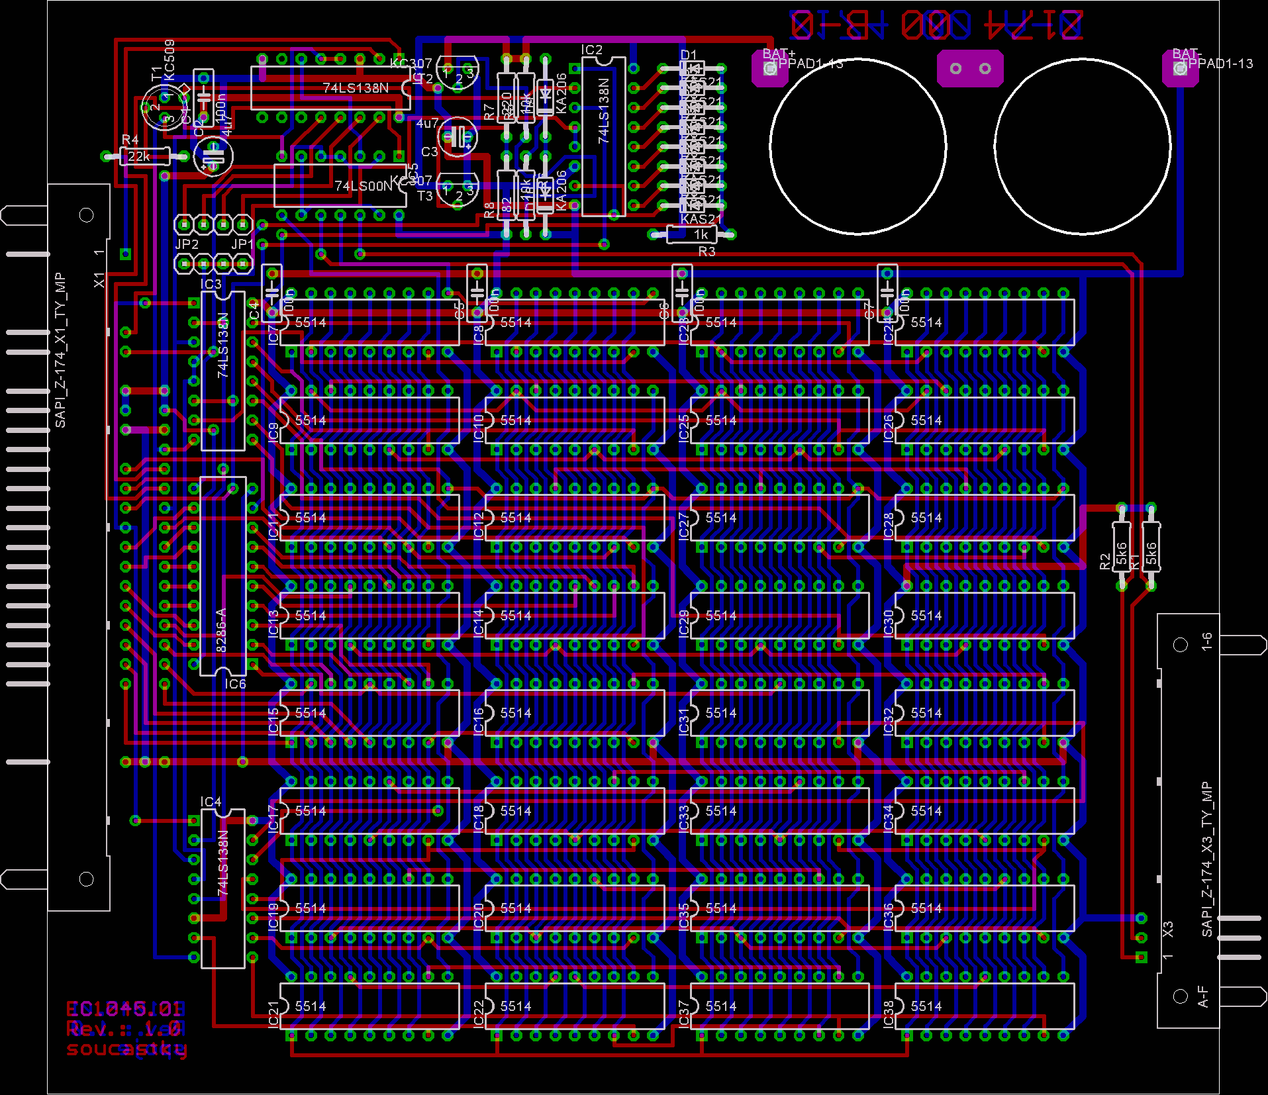Click the mirrored title text at top
Image resolution: width=1268 pixels, height=1095 pixels.
click(x=936, y=24)
